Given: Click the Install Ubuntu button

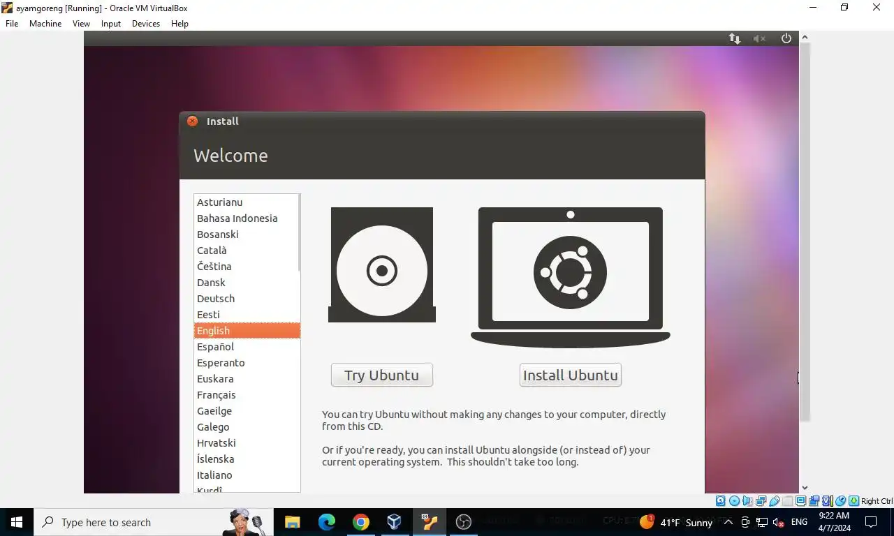Looking at the screenshot, I should (x=571, y=375).
